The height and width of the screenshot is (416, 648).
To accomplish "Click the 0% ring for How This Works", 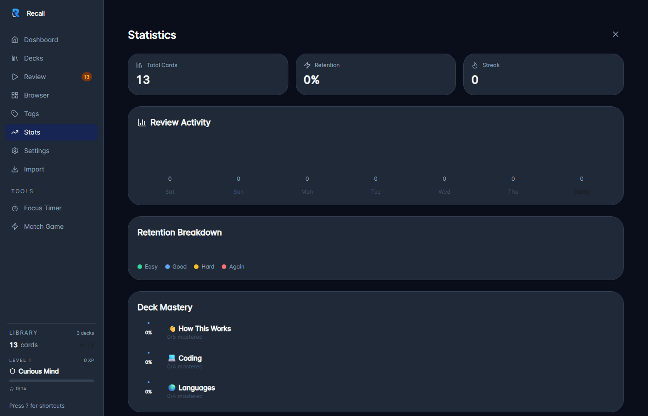I will coord(149,332).
